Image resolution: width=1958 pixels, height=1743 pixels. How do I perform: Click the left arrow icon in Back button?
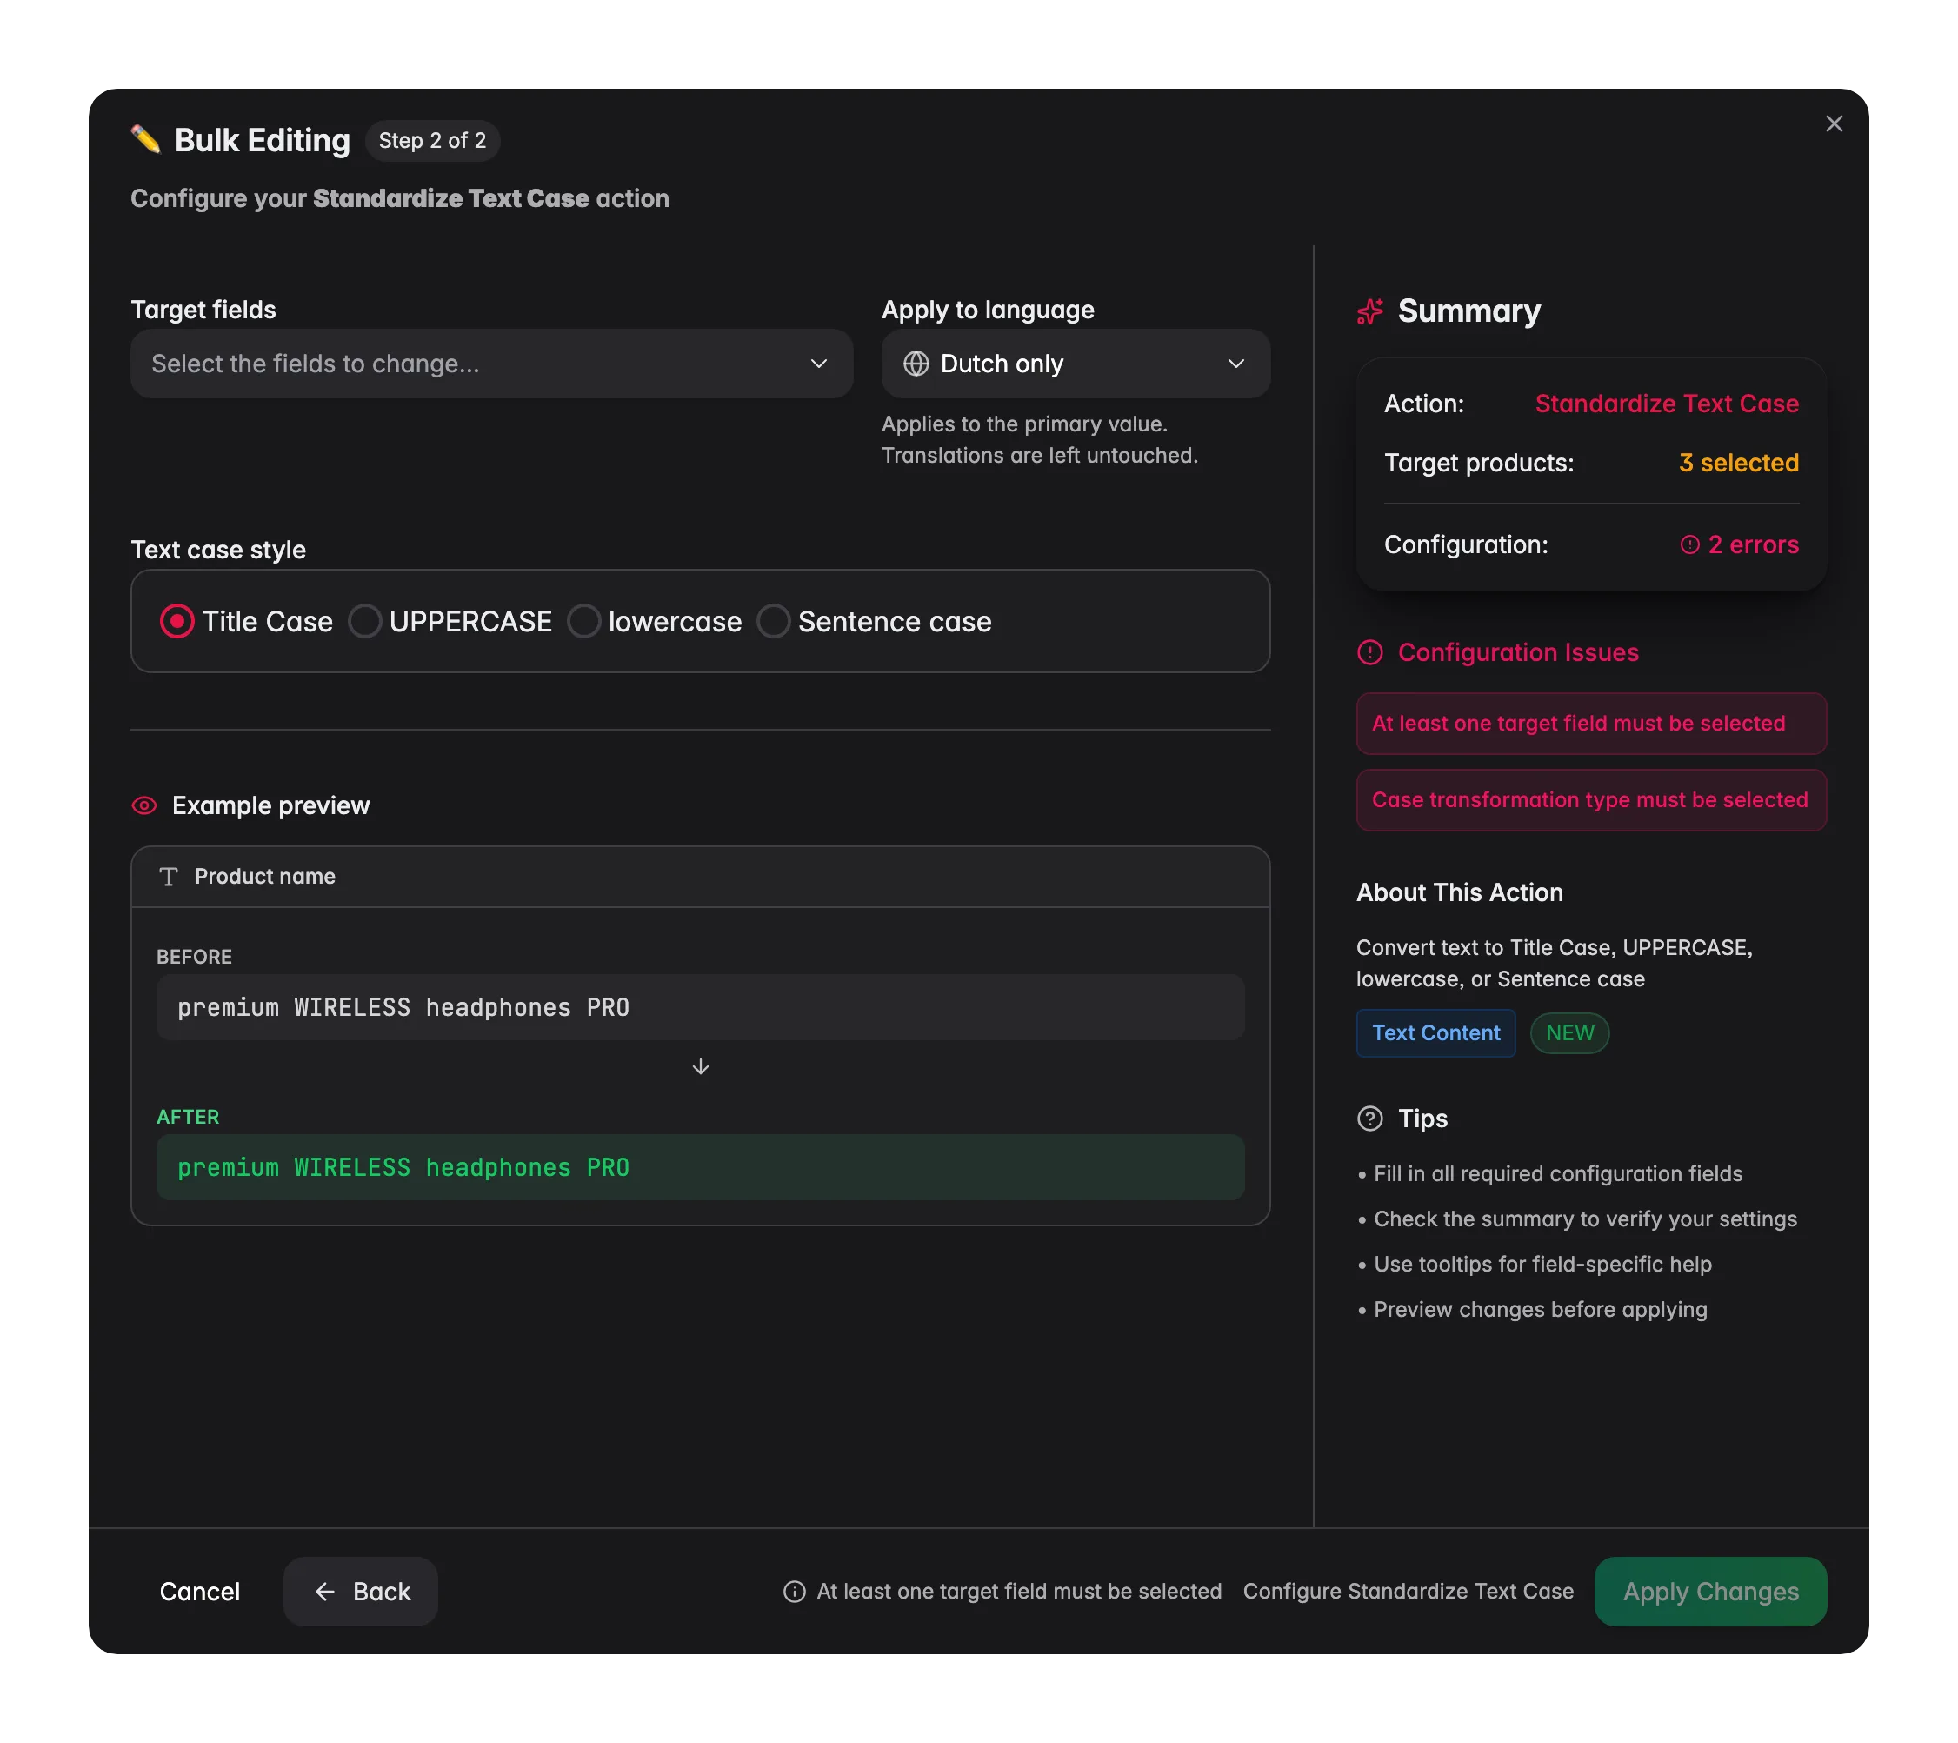324,1592
